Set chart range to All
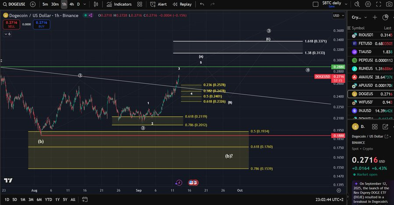This screenshot has height=205, width=394. click(x=73, y=199)
